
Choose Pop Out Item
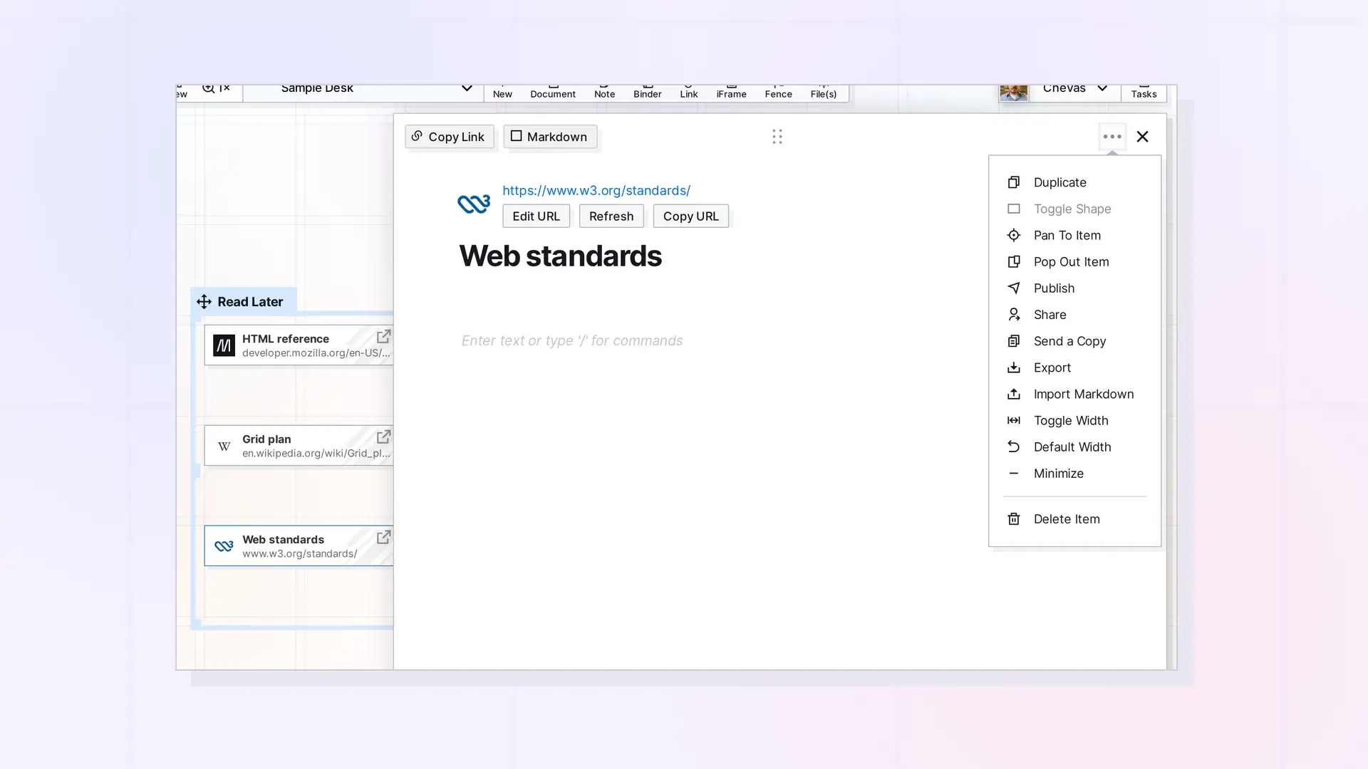(x=1074, y=261)
